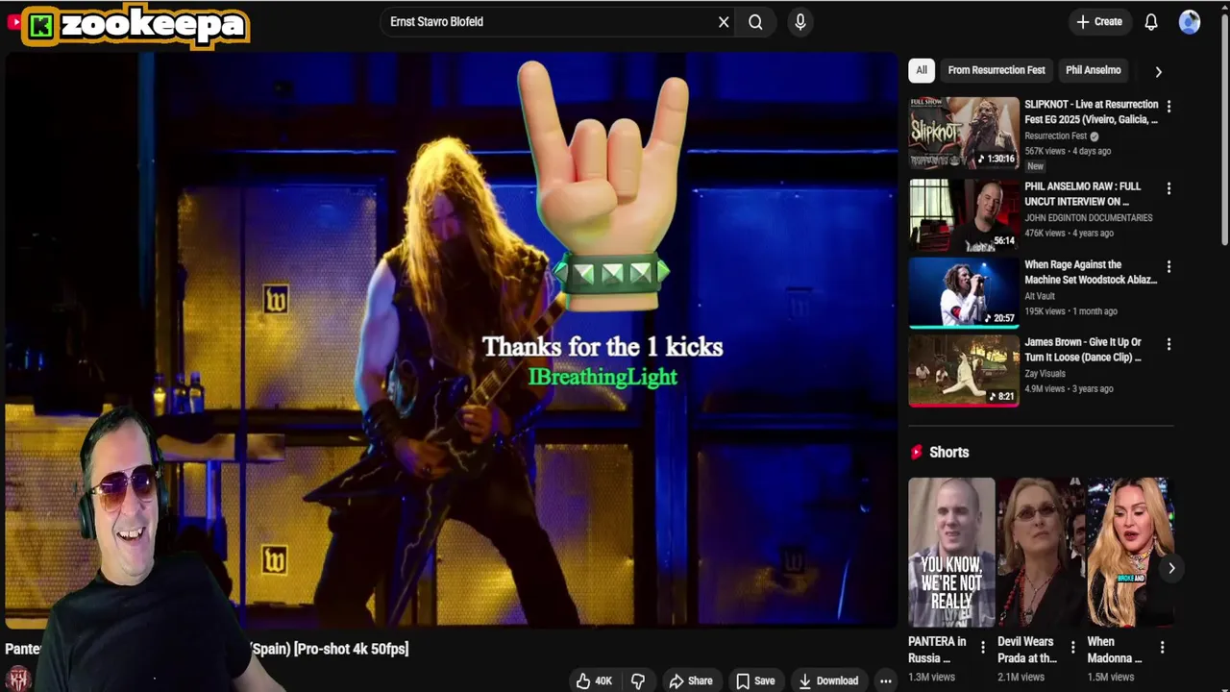Open James Brown Give It Up title
This screenshot has height=692, width=1230.
click(x=1083, y=350)
